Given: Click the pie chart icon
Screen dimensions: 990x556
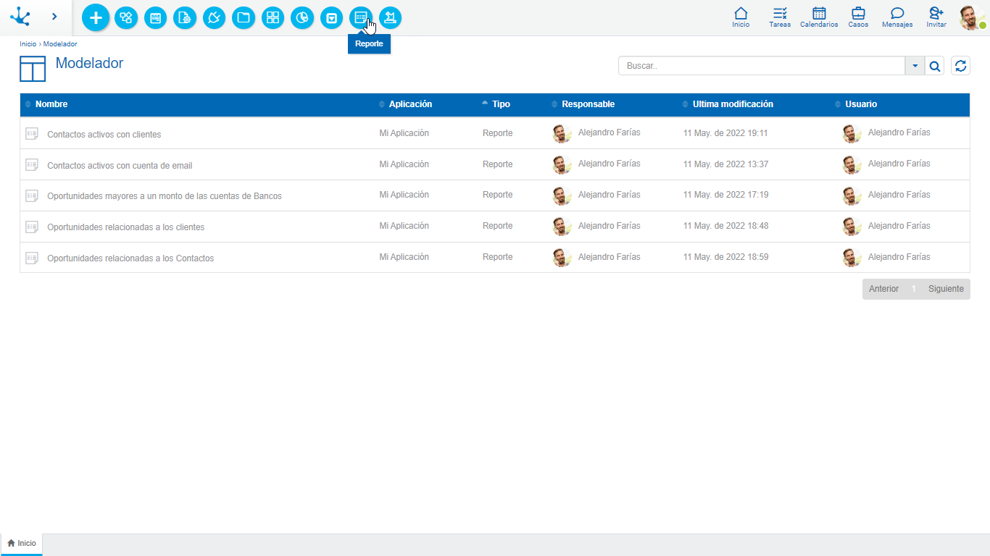Looking at the screenshot, I should tap(302, 18).
